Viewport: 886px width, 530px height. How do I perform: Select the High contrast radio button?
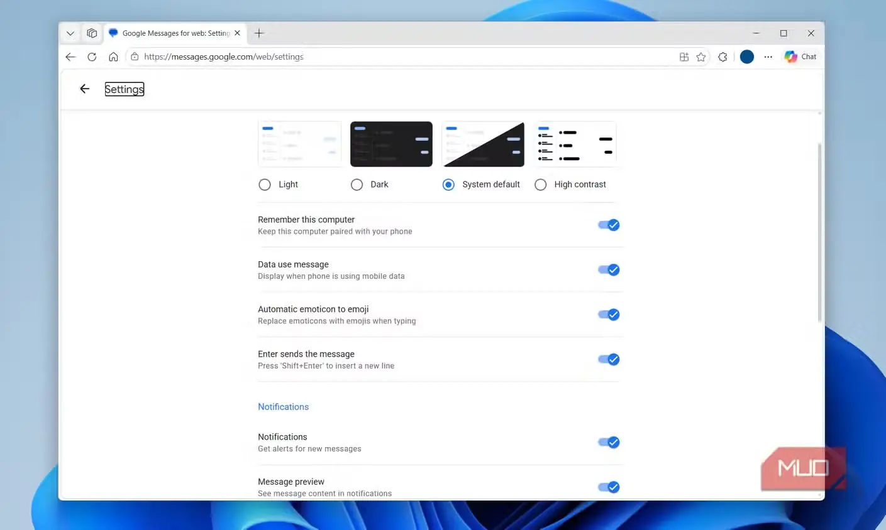point(540,185)
